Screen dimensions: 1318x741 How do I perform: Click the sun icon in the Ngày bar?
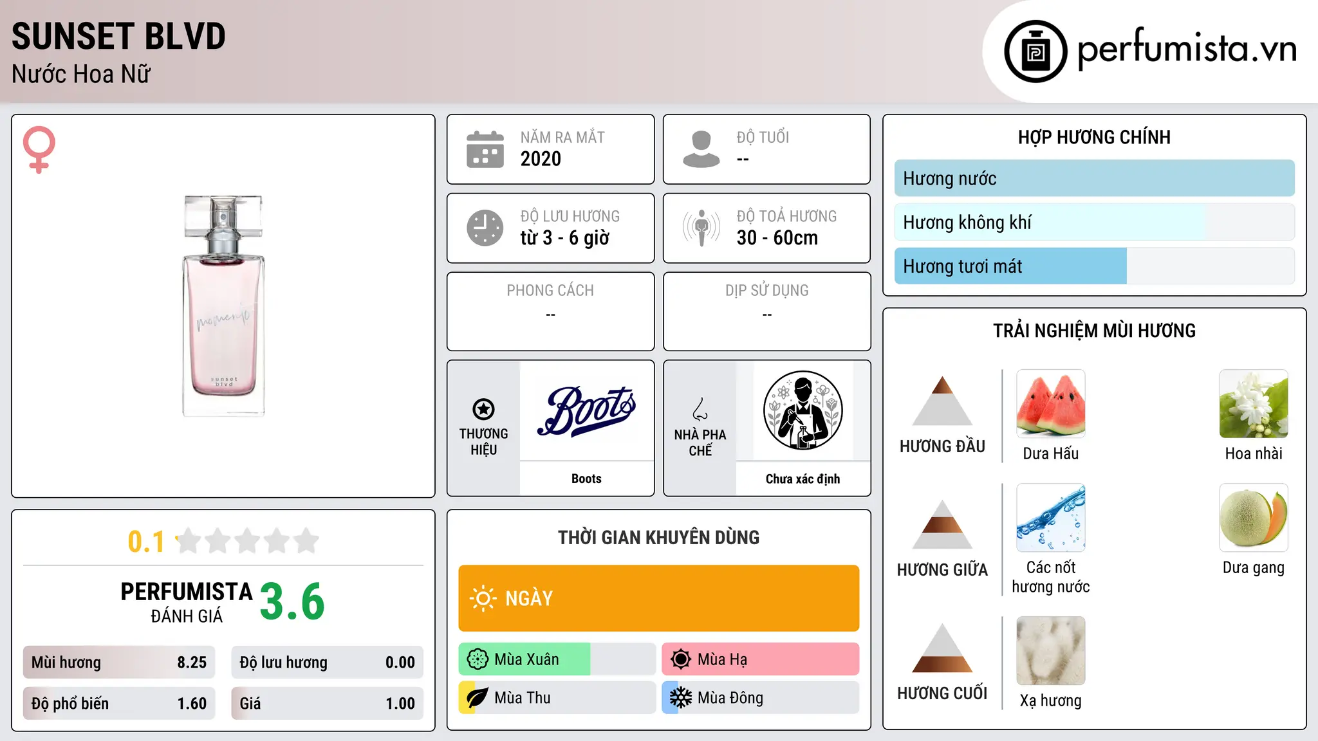click(483, 598)
